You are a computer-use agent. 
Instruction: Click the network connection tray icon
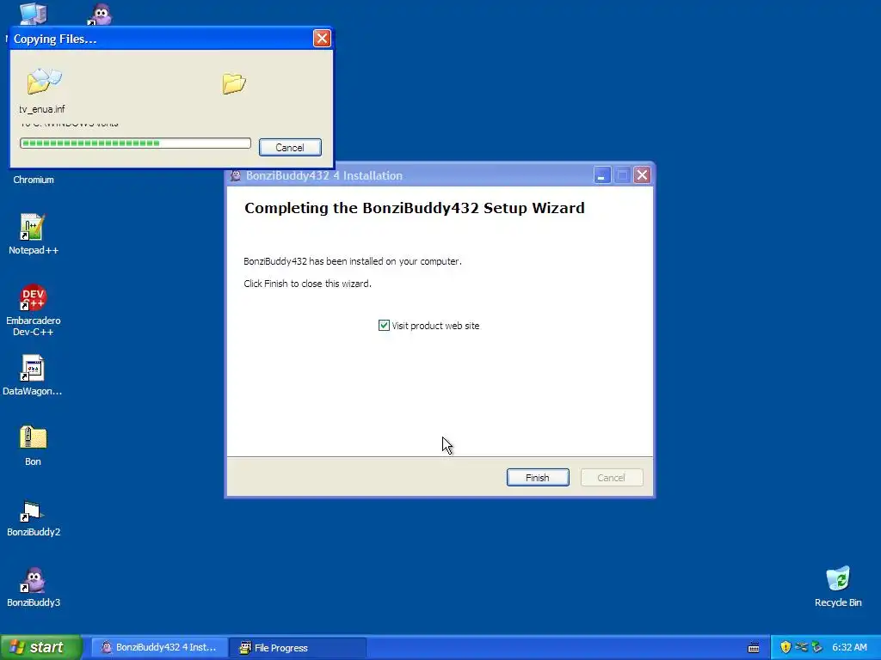click(802, 647)
